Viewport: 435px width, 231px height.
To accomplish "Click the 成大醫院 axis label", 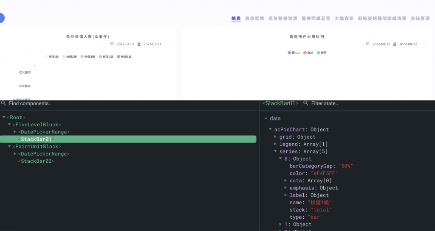I will 25,72.
